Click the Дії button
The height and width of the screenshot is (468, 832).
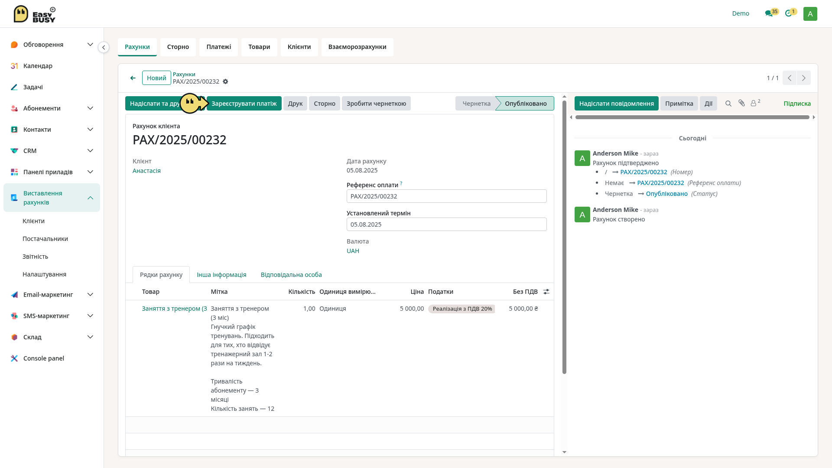pos(708,104)
